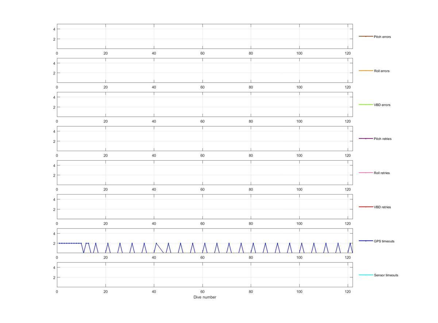The image size is (438, 323).
Task: Click the Pitch retries legend label
Action: click(383, 139)
